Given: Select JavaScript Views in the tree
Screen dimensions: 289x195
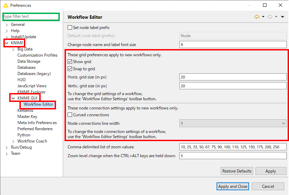Looking at the screenshot, I should point(32,86).
